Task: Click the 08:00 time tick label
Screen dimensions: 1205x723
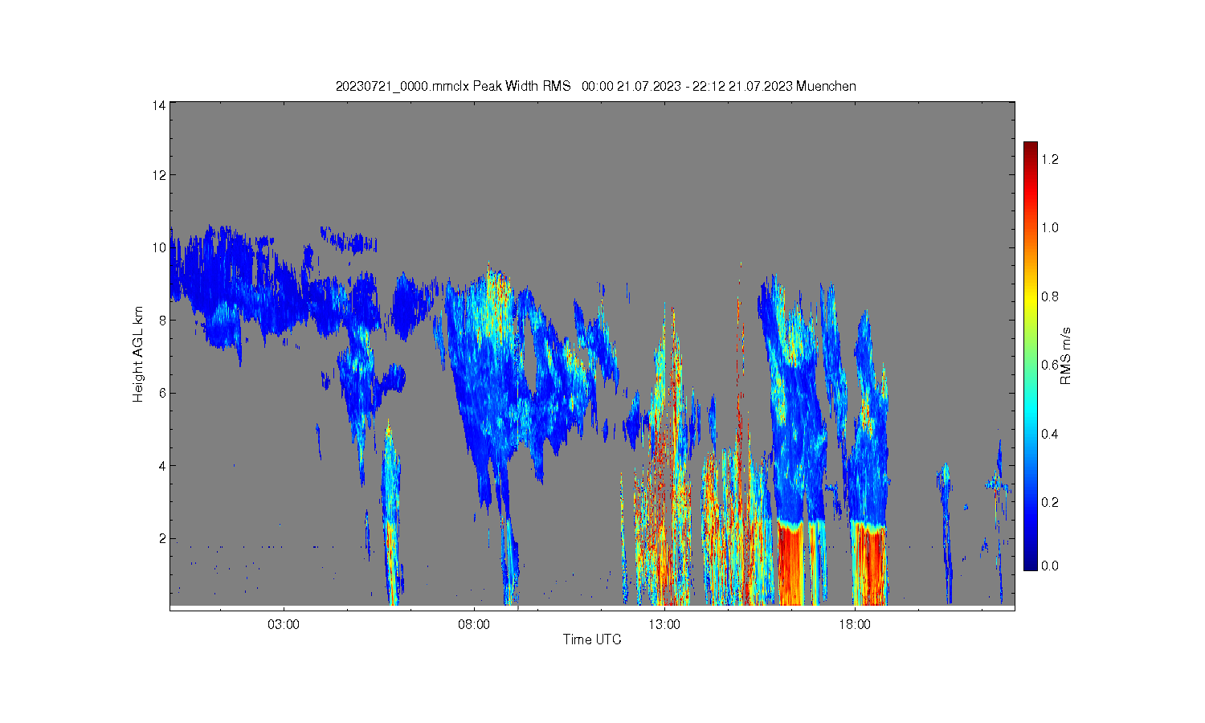Action: (474, 624)
